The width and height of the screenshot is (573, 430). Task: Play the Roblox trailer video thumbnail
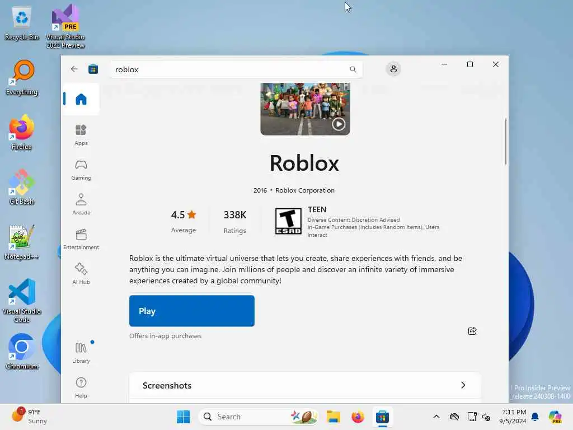point(305,109)
